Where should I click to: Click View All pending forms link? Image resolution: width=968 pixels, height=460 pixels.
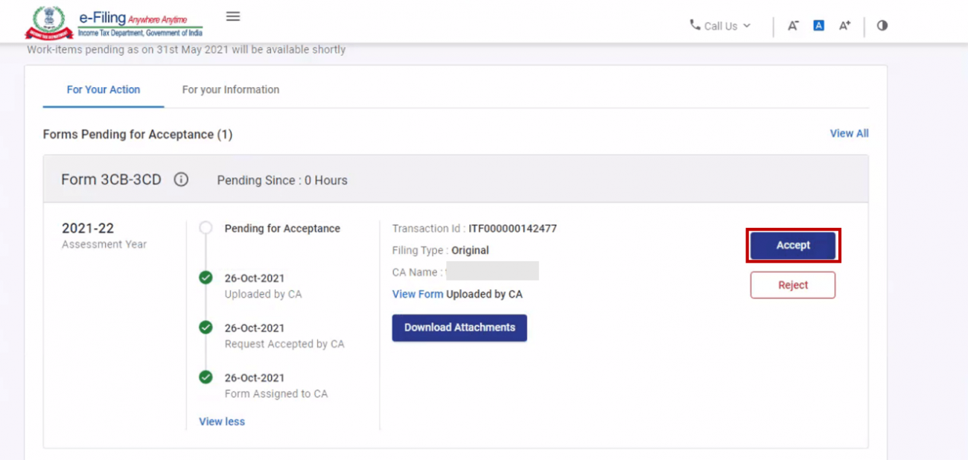click(x=849, y=133)
